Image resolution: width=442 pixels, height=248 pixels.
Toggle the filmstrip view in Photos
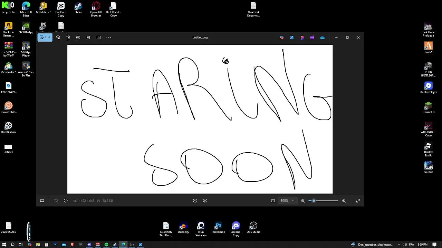(x=42, y=201)
